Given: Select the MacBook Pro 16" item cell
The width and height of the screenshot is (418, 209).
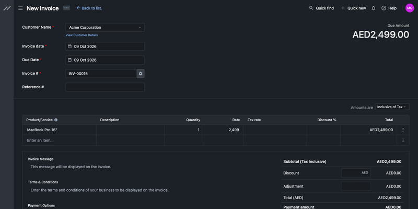Looking at the screenshot, I should point(60,130).
